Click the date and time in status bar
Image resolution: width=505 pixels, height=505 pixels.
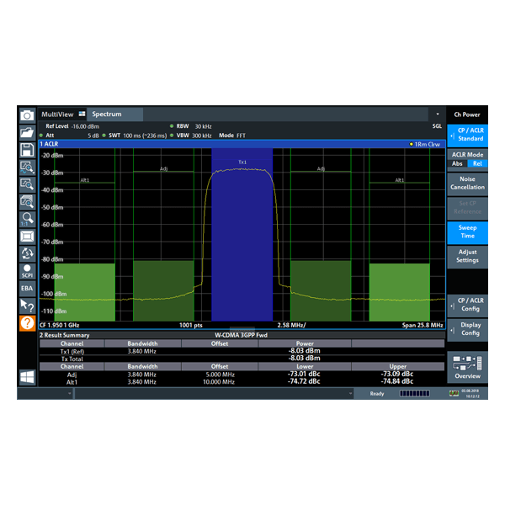(x=472, y=394)
